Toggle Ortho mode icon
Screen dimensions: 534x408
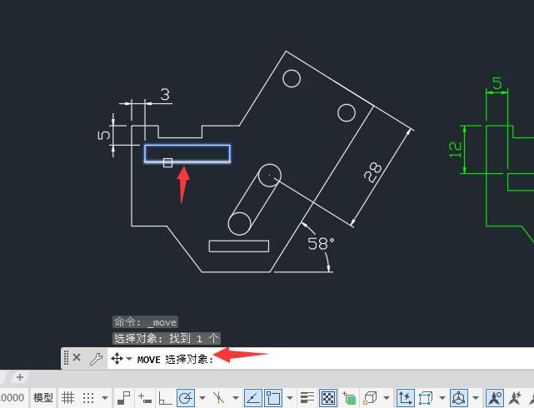click(x=165, y=397)
